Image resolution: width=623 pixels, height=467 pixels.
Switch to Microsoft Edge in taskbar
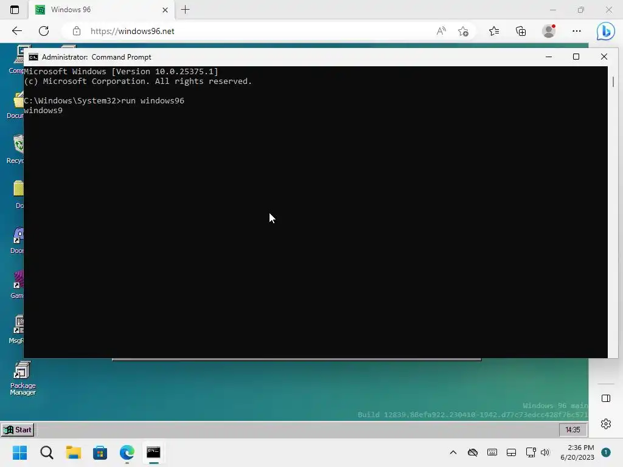(x=127, y=452)
